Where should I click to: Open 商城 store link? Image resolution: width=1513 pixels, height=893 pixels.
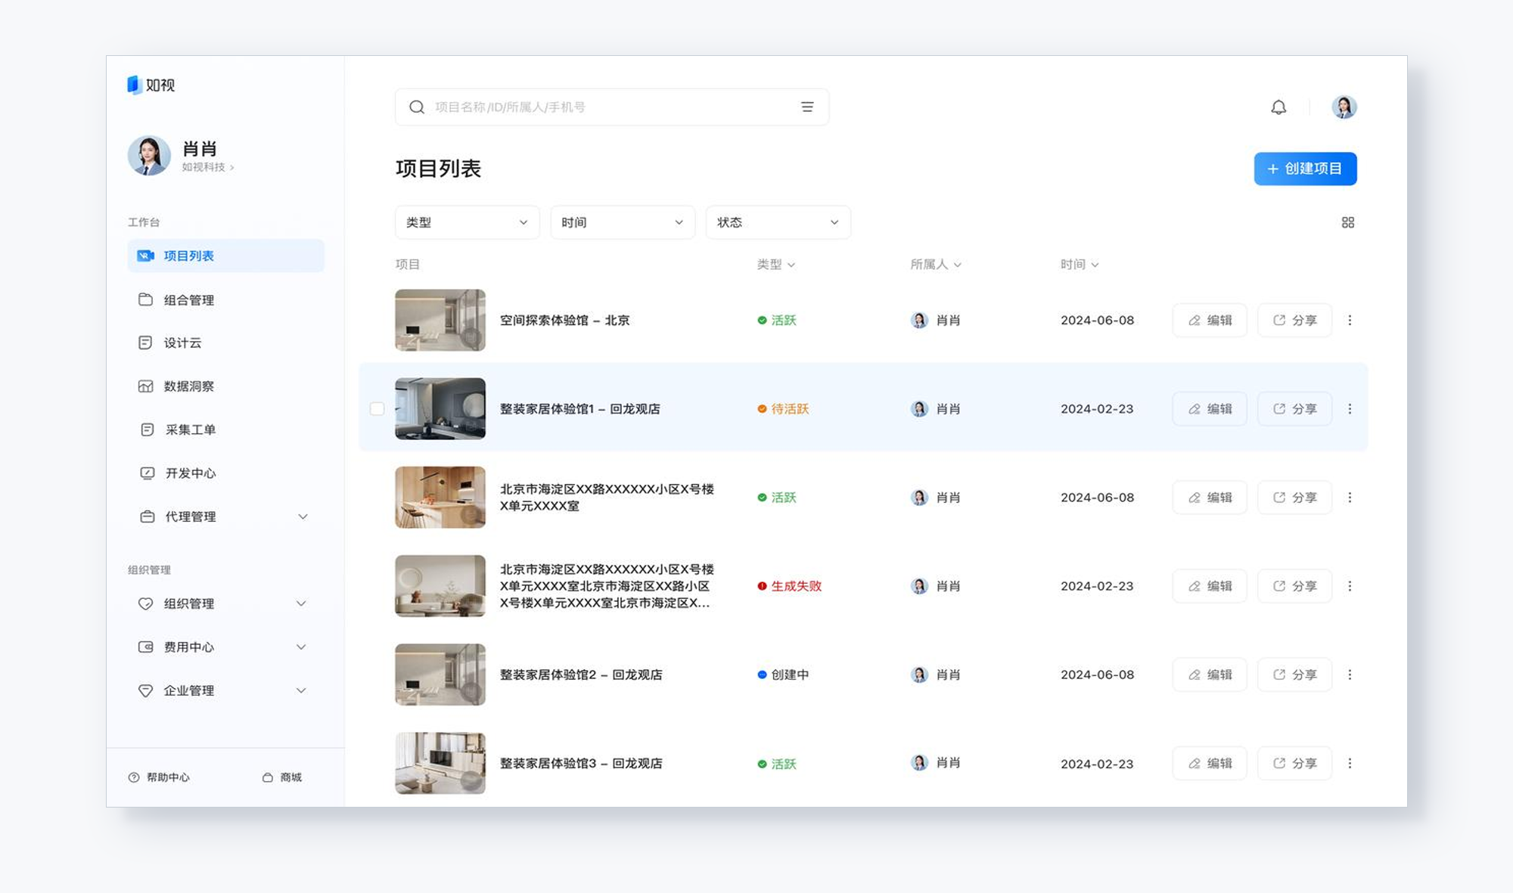coord(282,777)
